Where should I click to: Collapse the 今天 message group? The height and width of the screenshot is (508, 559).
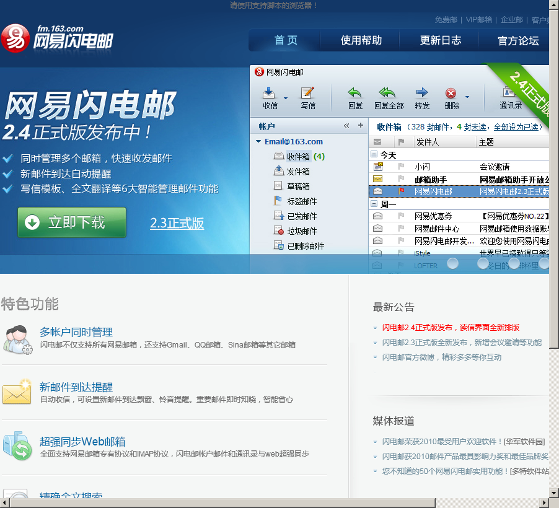(x=374, y=154)
